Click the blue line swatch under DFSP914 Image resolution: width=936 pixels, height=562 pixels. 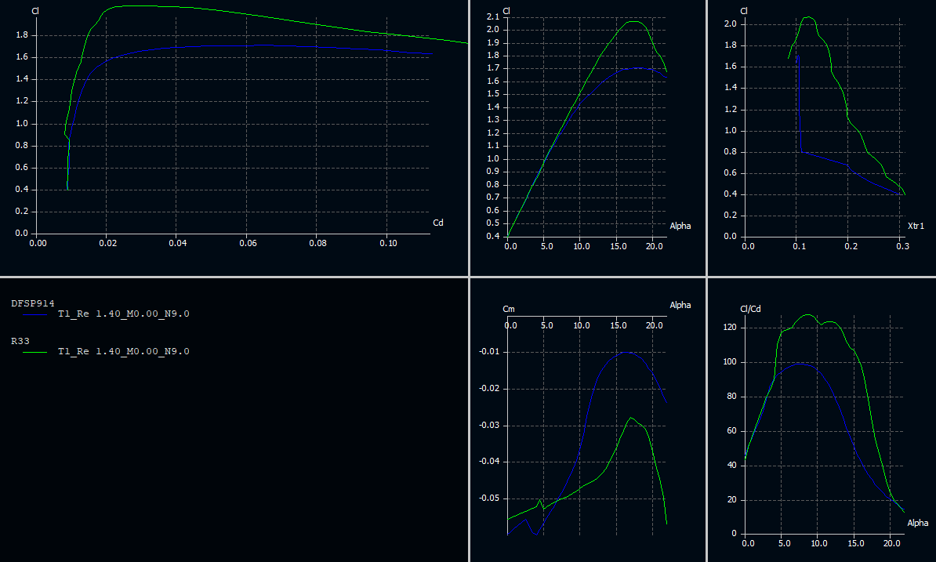(x=36, y=314)
